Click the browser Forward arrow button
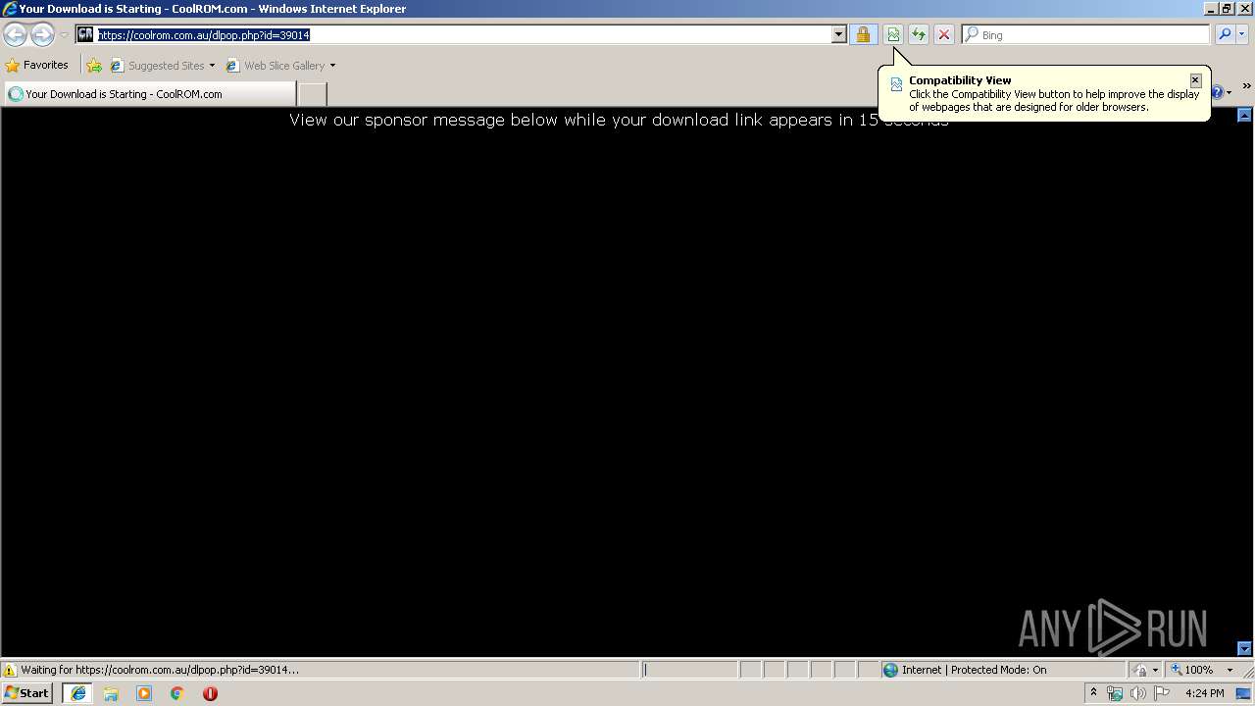Viewport: 1255px width, 706px height. [42, 35]
